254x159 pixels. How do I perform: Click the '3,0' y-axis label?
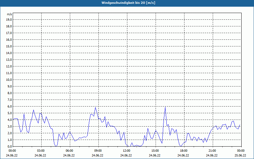(10, 126)
